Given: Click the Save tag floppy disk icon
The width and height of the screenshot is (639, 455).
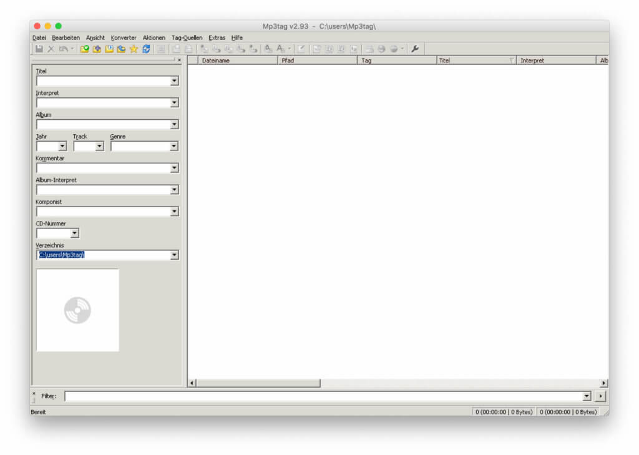Looking at the screenshot, I should click(39, 49).
